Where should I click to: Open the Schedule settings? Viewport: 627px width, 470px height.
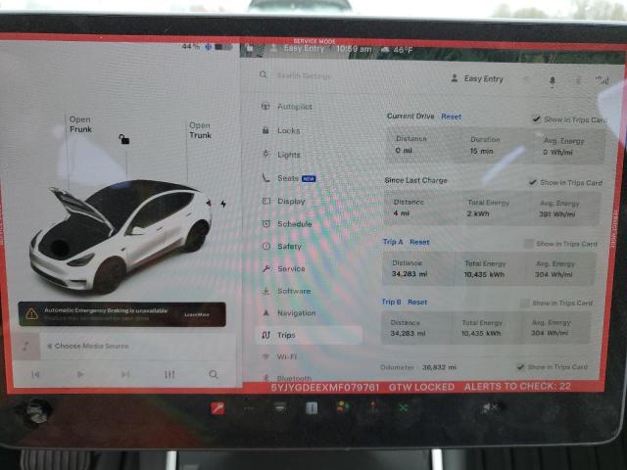click(287, 224)
